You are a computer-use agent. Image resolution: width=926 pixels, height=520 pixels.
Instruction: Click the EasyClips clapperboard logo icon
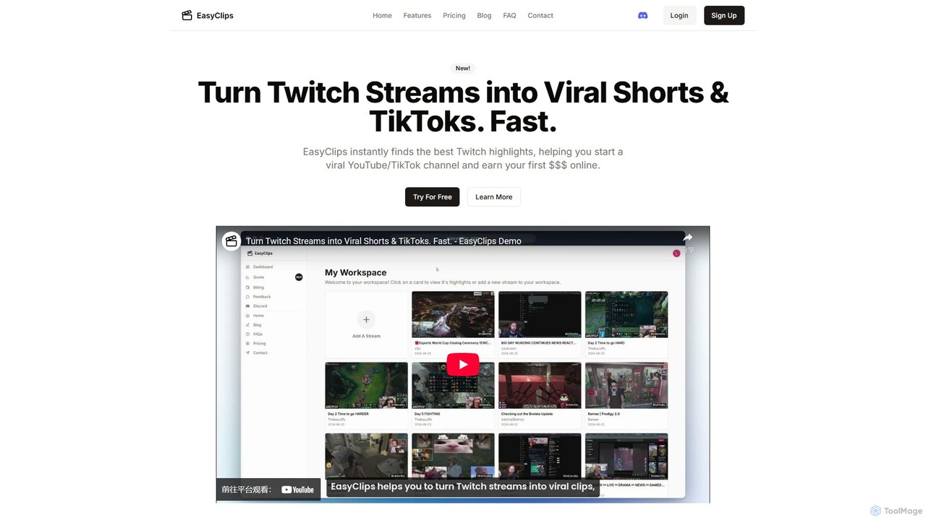pyautogui.click(x=187, y=15)
